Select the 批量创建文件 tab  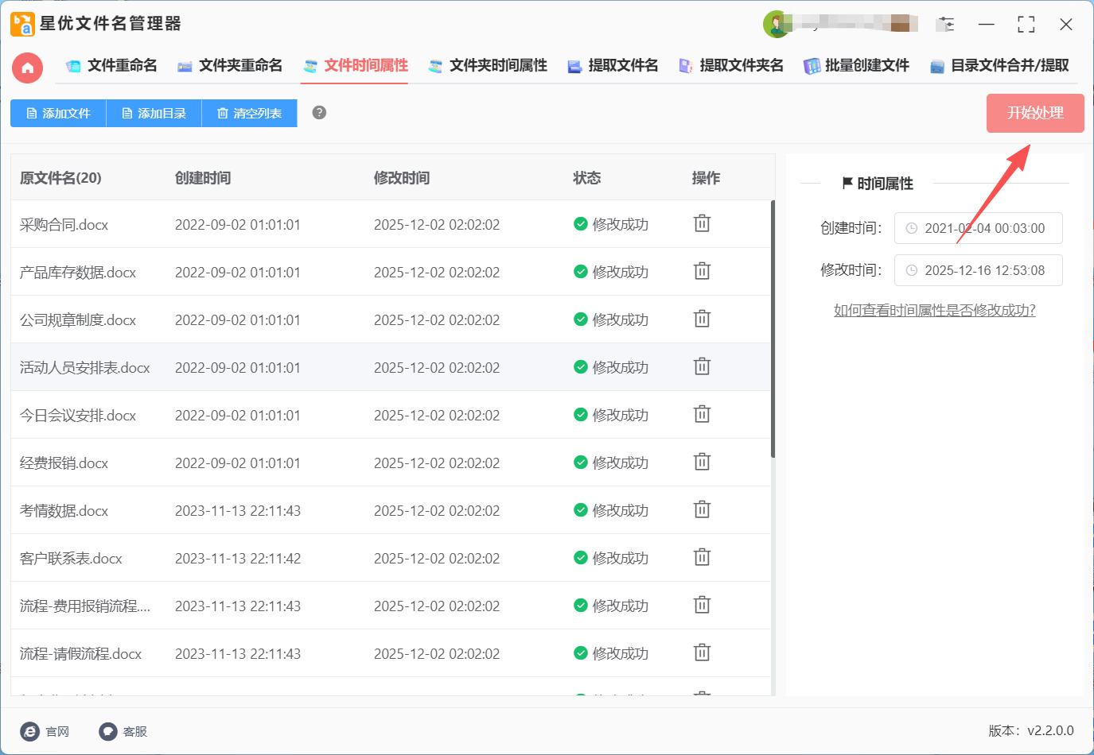[x=856, y=66]
